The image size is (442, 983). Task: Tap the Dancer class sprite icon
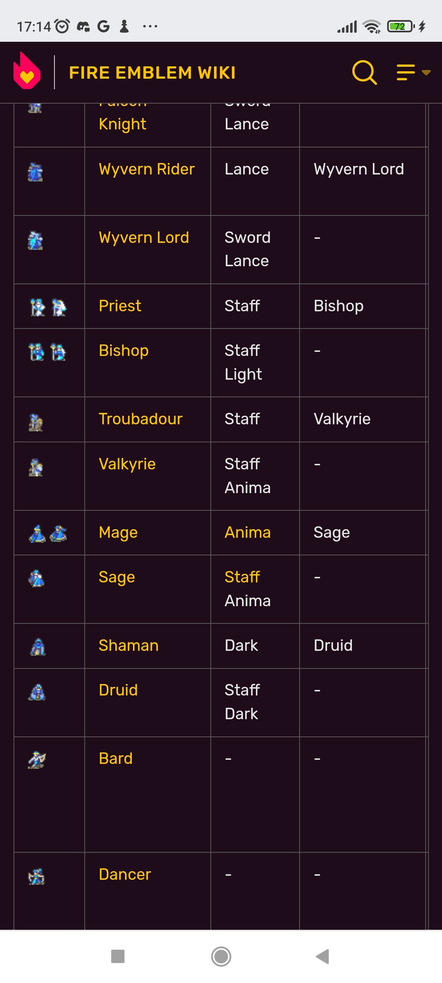point(36,876)
